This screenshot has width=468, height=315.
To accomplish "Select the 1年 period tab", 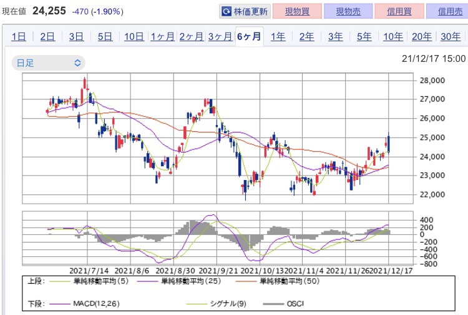I will point(278,36).
